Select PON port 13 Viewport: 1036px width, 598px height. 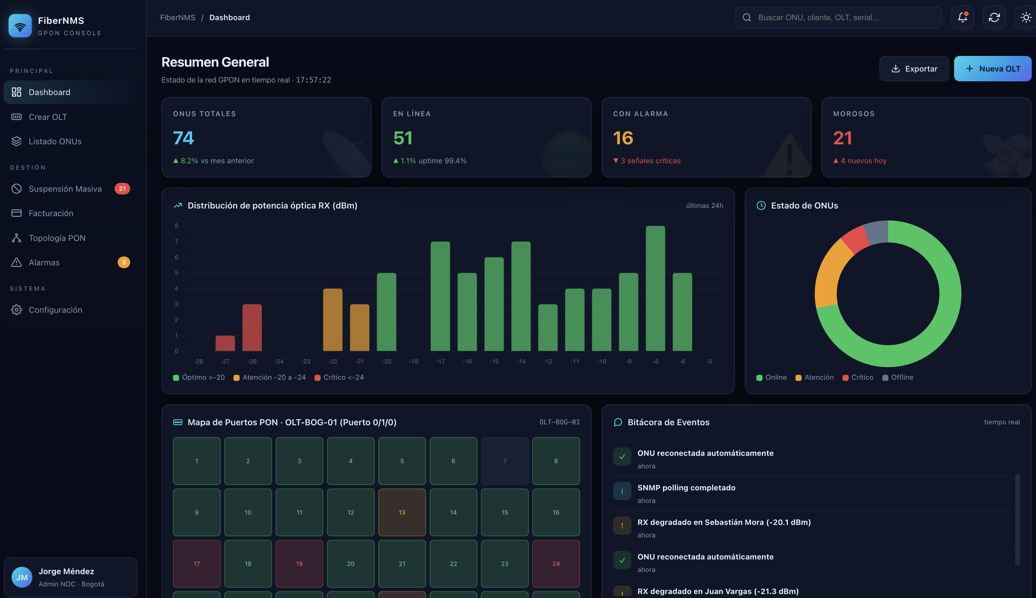click(402, 512)
